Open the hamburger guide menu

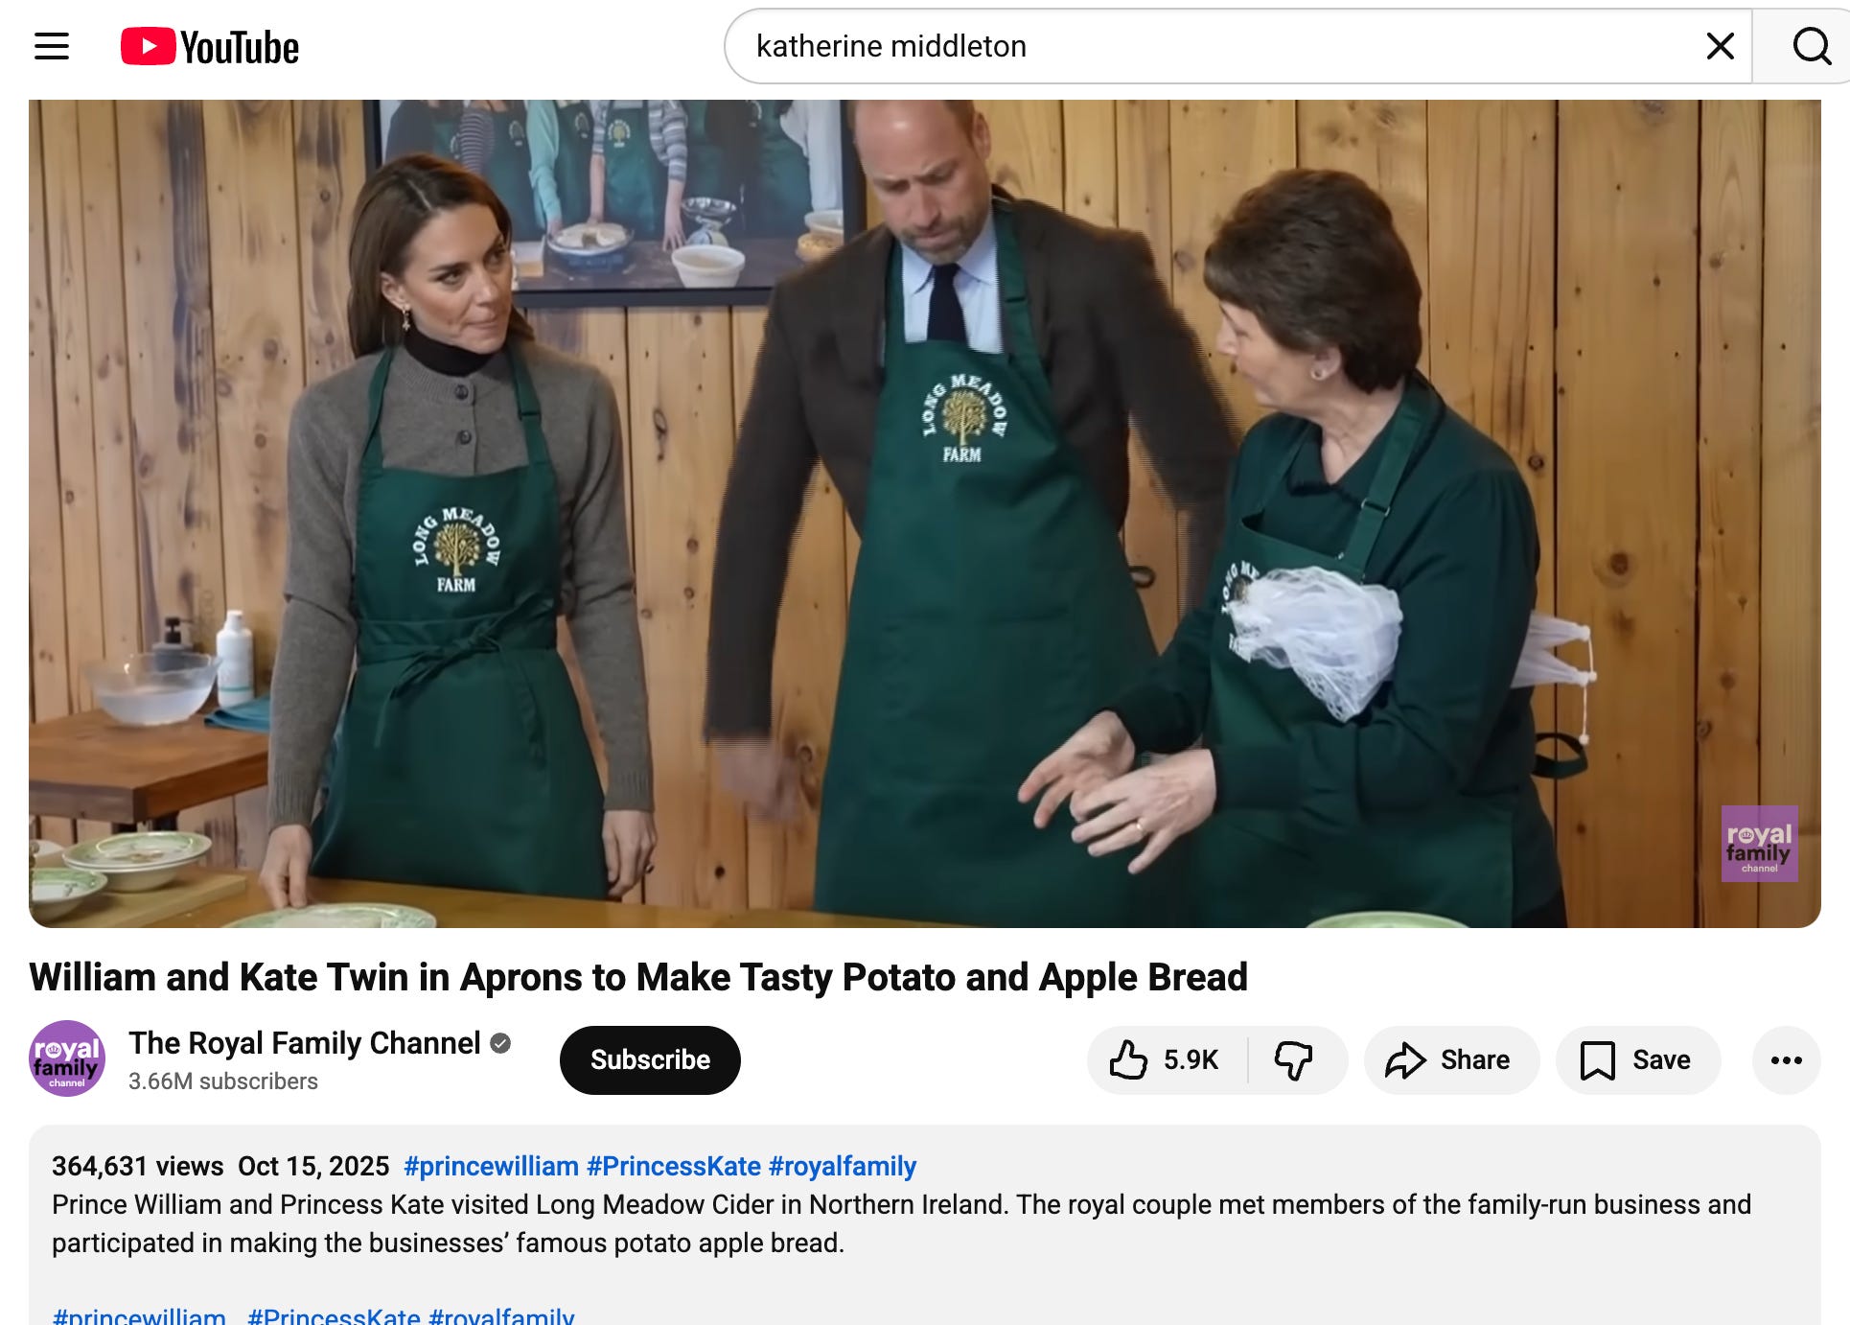pyautogui.click(x=52, y=46)
